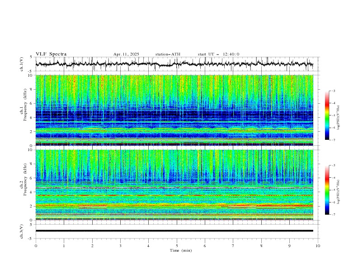The image size is (358, 276).
Task: Select the ch.2 color bar "log(PSD)(V²/Hz)" label
Action: 339,192
